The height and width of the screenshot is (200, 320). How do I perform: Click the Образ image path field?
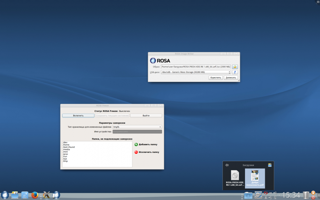[x=196, y=67]
